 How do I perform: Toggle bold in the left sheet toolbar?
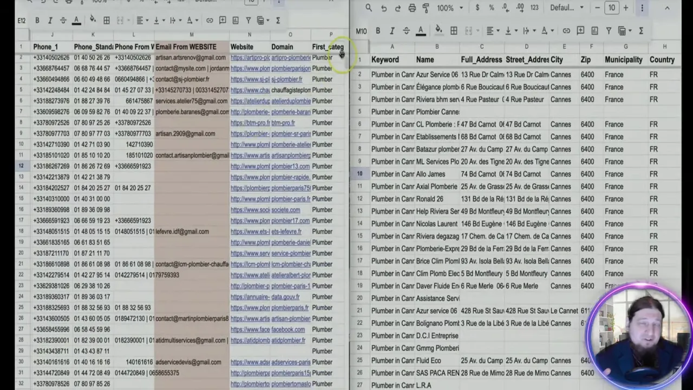click(37, 21)
